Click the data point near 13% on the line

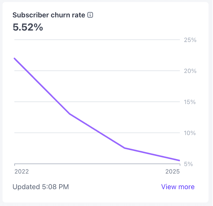[69, 113]
